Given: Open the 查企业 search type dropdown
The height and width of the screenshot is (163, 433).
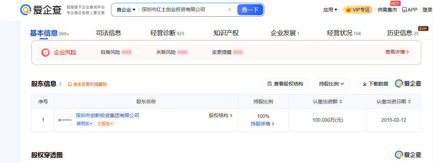Looking at the screenshot, I should click(x=126, y=10).
